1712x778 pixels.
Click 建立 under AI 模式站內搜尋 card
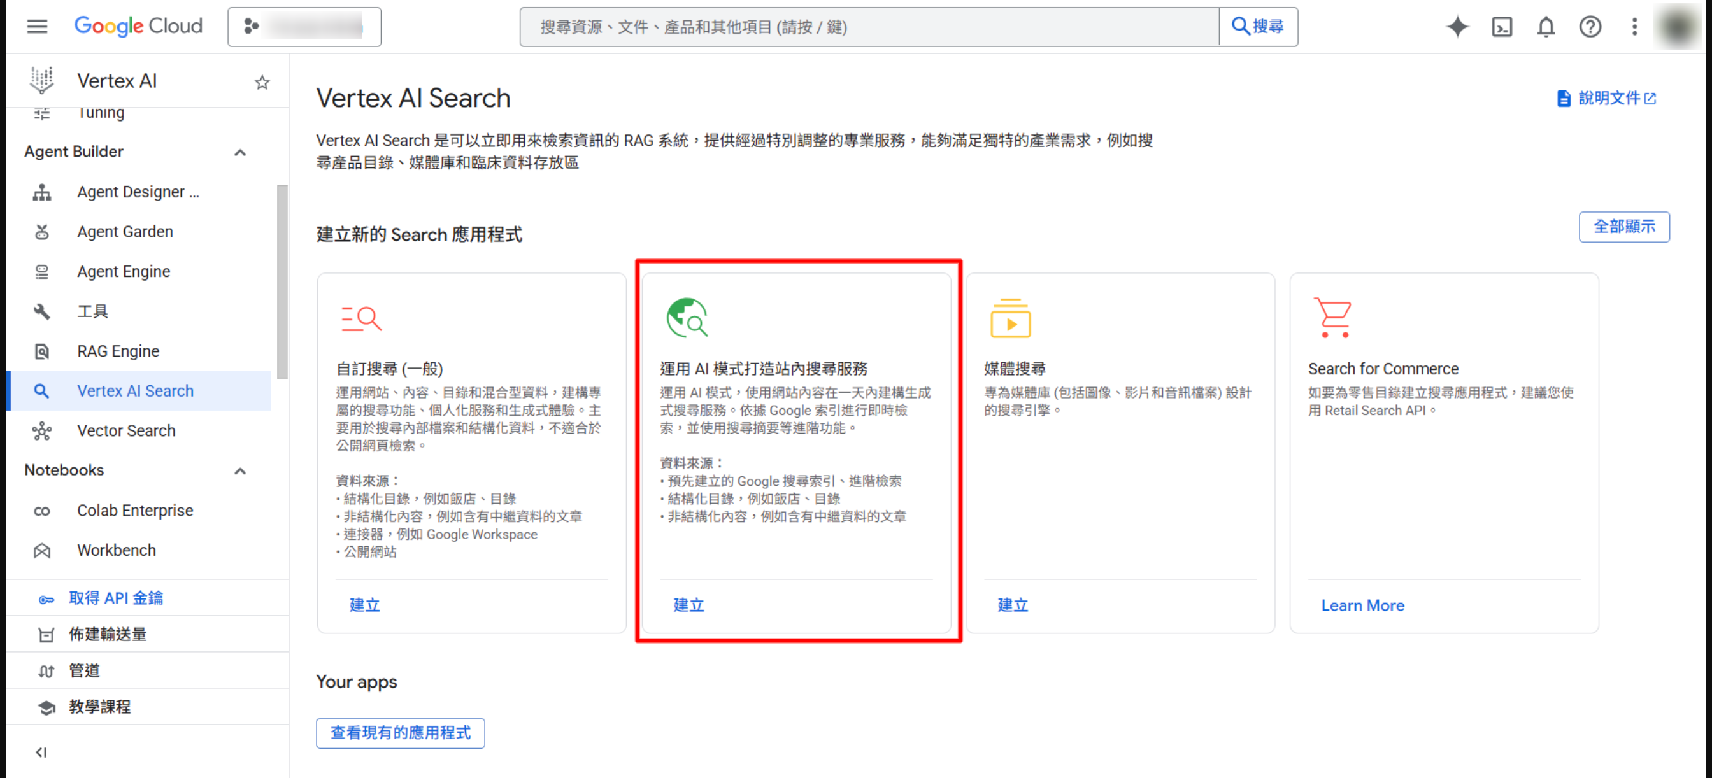(688, 605)
